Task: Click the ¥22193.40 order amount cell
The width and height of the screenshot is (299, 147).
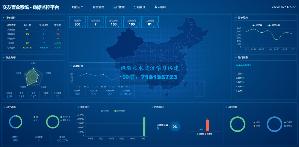Action: click(27, 47)
